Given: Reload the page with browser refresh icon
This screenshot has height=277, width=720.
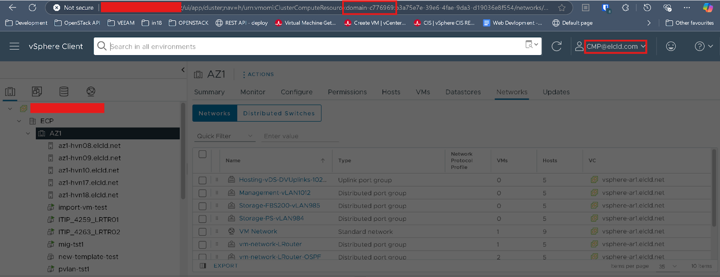Looking at the screenshot, I should (x=32, y=8).
